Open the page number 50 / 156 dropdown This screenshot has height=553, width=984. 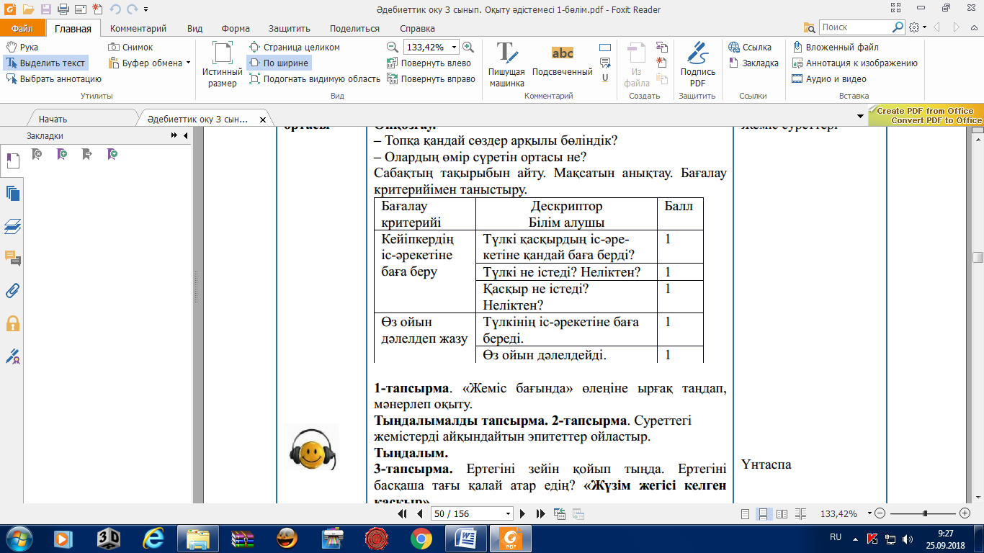[x=509, y=514]
